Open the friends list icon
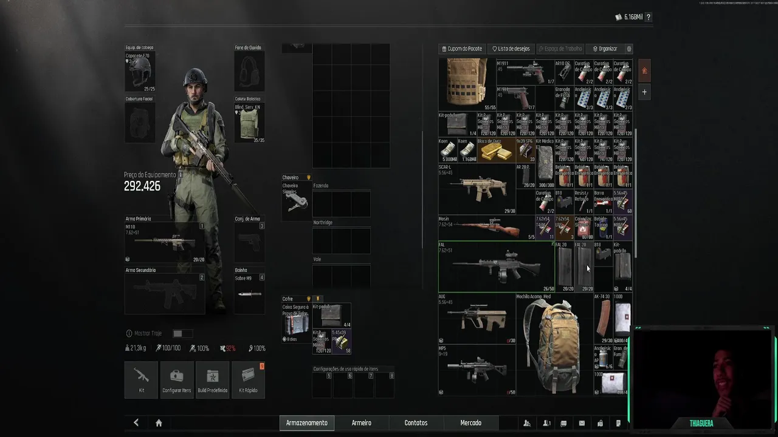This screenshot has width=778, height=437. tap(527, 423)
